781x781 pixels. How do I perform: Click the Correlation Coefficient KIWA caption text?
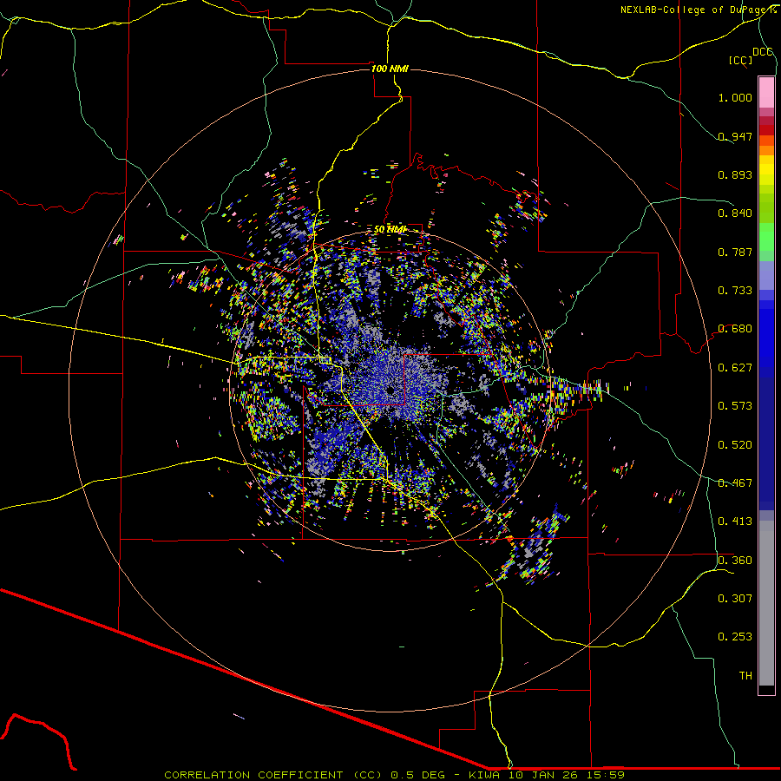click(394, 775)
